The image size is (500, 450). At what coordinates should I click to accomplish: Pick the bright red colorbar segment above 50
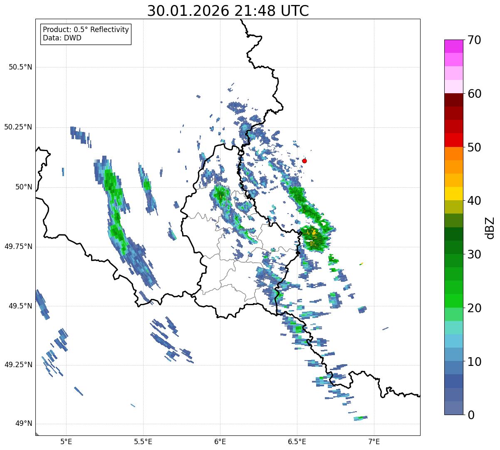click(x=453, y=140)
